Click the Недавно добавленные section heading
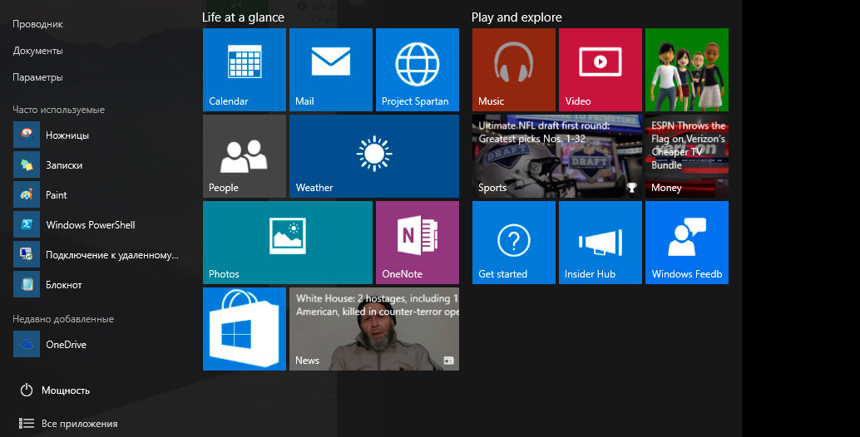The image size is (860, 437). 63,319
